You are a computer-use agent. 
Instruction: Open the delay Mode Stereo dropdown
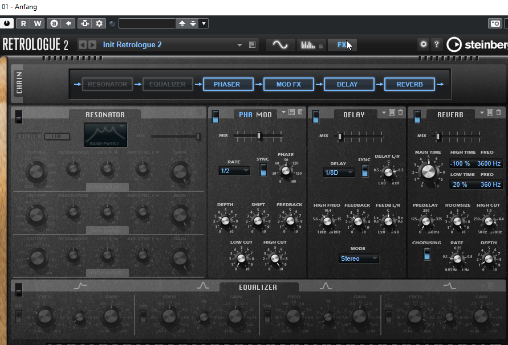359,258
